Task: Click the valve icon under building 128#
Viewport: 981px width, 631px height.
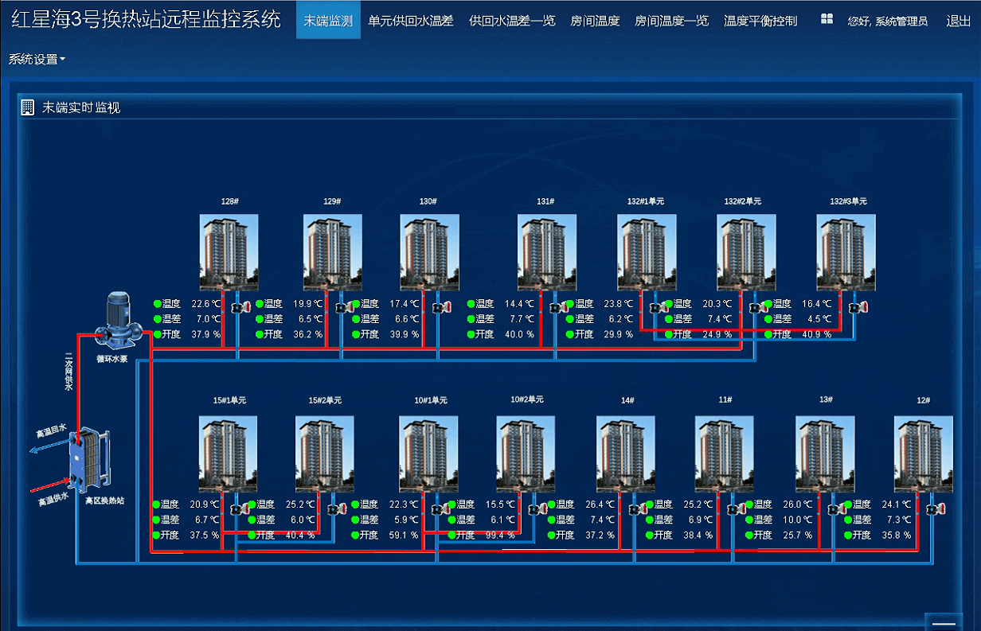Action: (240, 307)
